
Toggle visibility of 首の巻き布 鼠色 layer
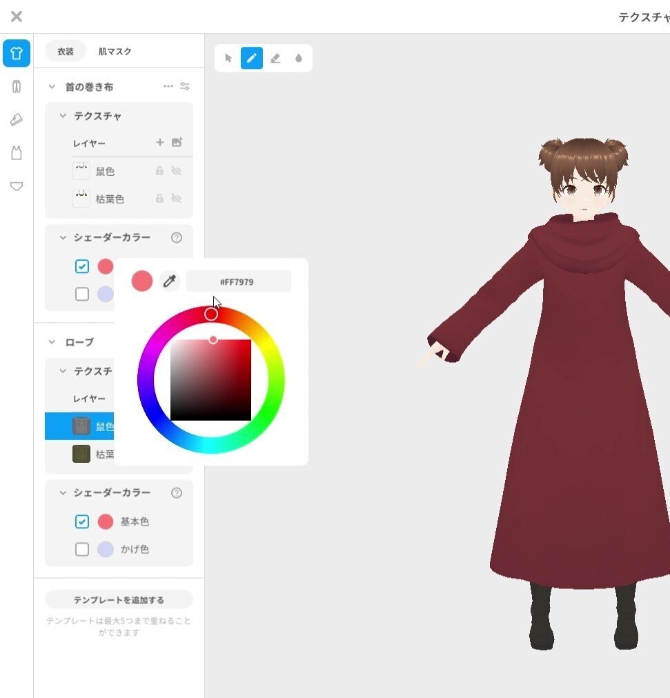coord(177,171)
